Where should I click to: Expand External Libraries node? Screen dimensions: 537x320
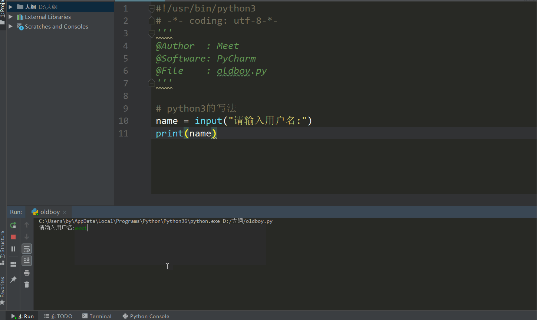coord(10,17)
